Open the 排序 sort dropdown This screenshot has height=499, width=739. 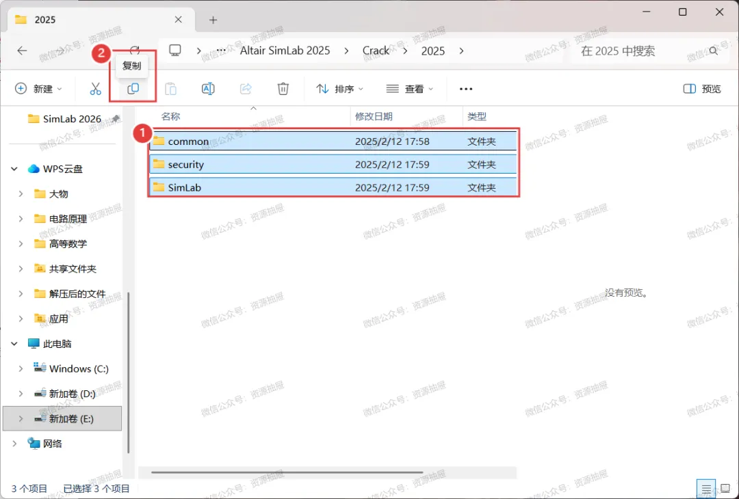click(340, 89)
